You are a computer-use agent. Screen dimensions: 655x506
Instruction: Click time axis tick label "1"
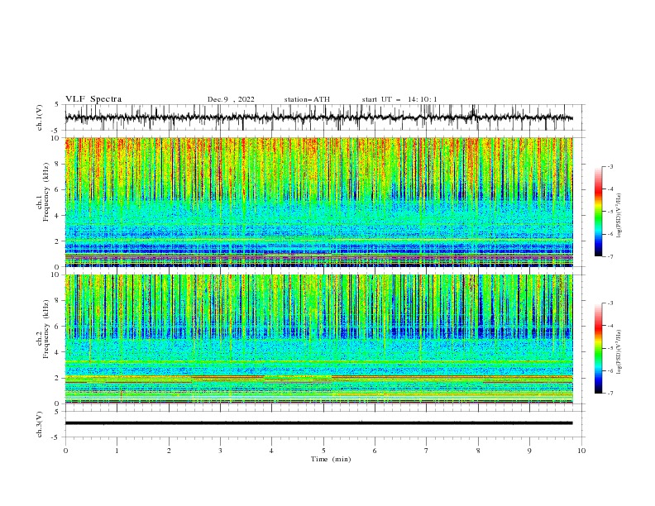point(117,451)
